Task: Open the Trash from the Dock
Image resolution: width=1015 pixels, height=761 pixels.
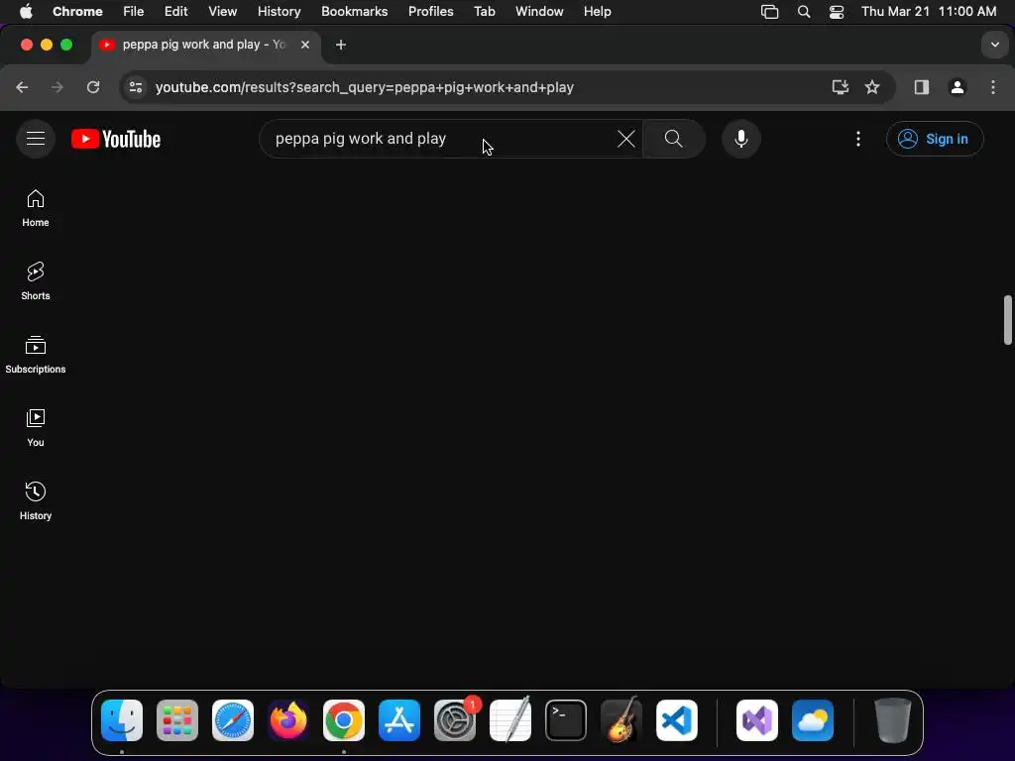Action: [x=893, y=720]
